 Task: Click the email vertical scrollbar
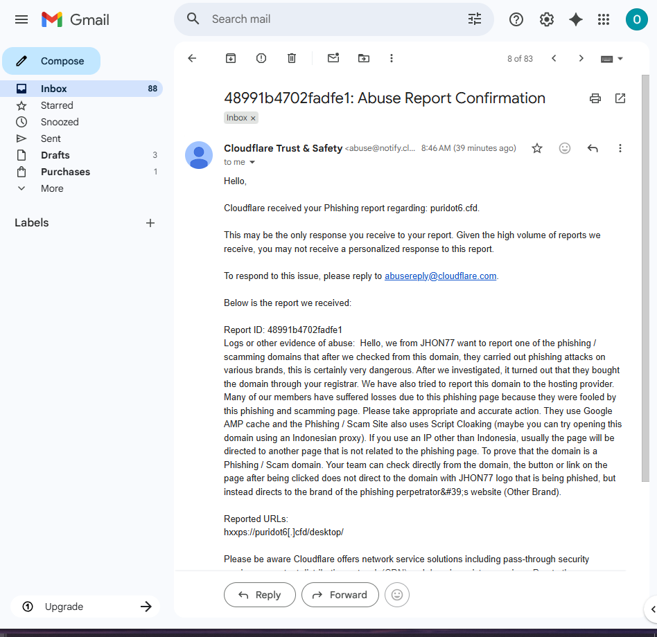645,278
